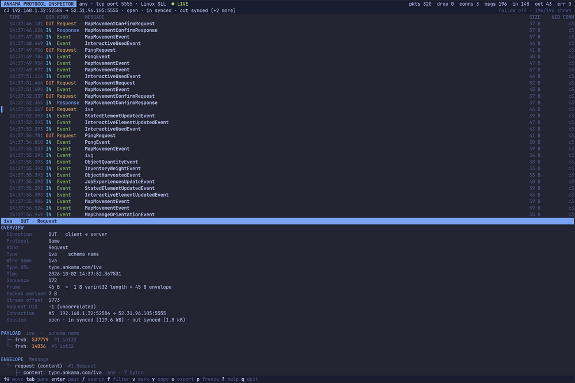Select the InteractiveUsedEvent row at 14:37:48.469

[x=287, y=43]
